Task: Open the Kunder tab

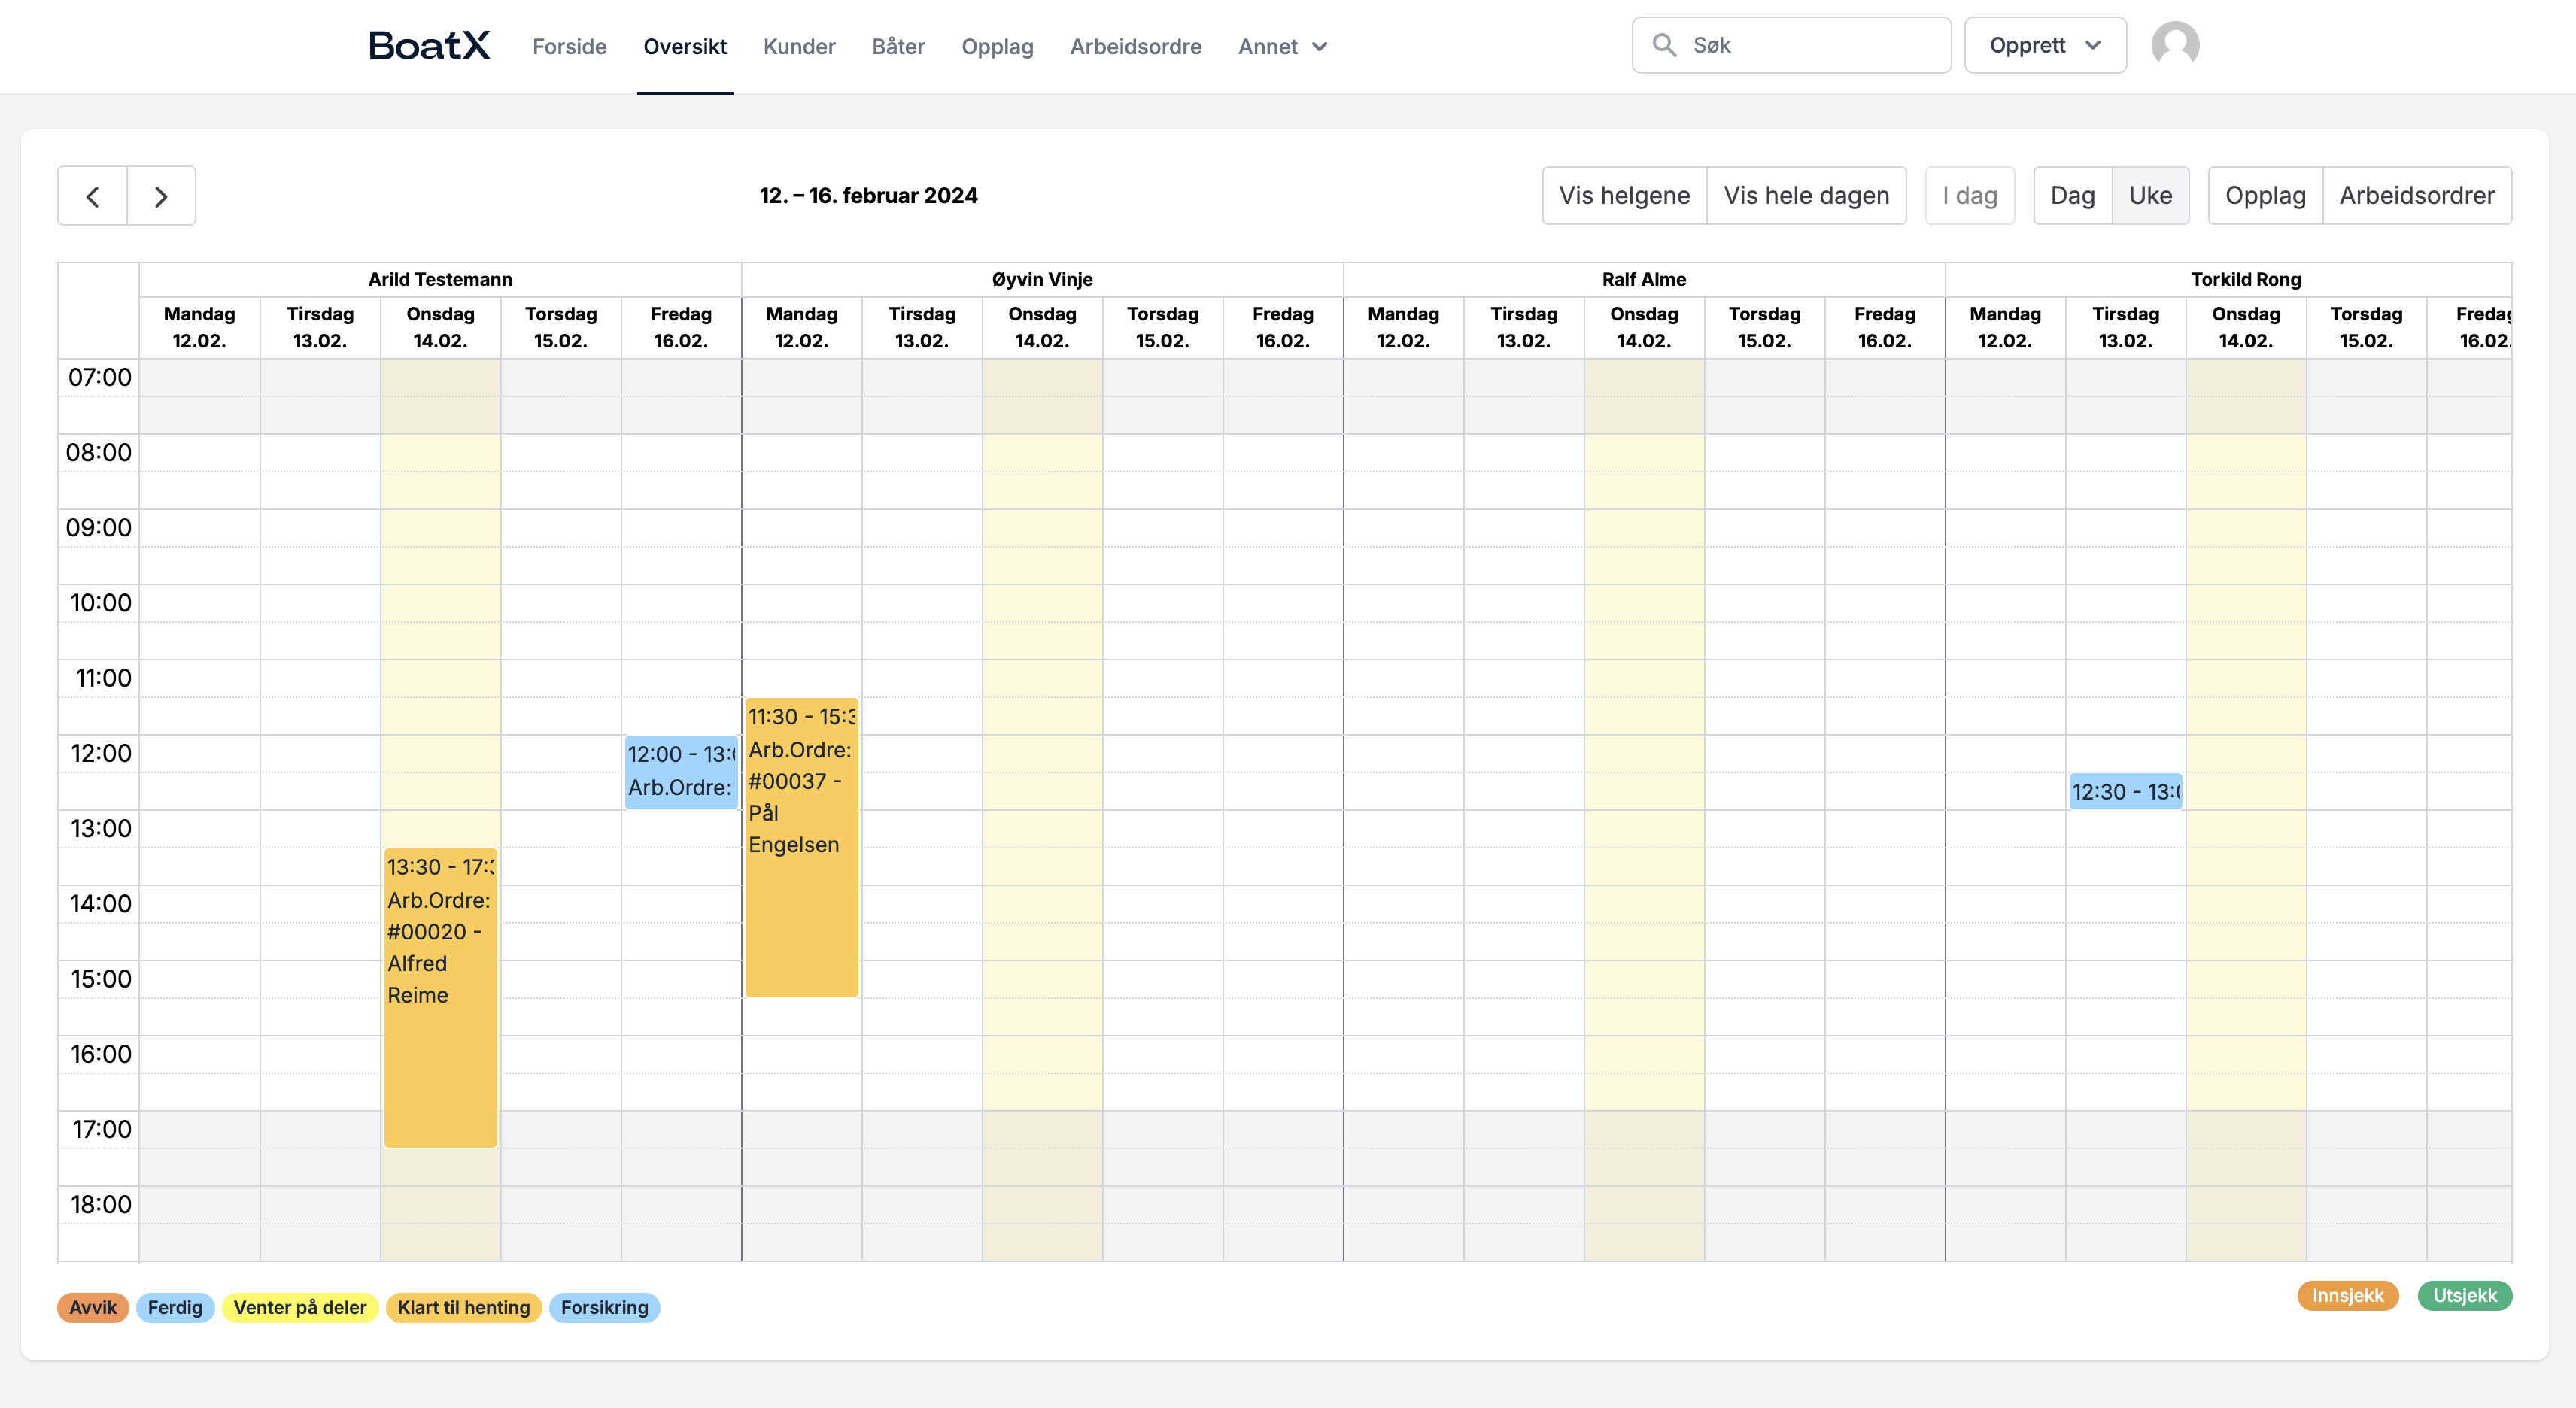Action: (x=799, y=47)
